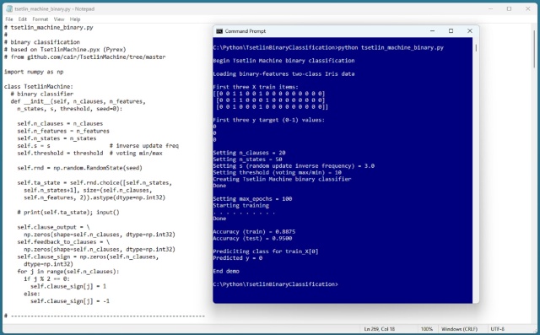Close the Notepad window
The width and height of the screenshot is (540, 335).
[527, 9]
